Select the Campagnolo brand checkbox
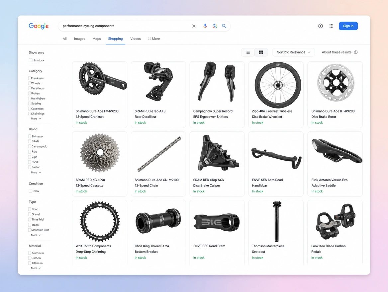Viewport: 388px width, 292px height. click(x=30, y=146)
